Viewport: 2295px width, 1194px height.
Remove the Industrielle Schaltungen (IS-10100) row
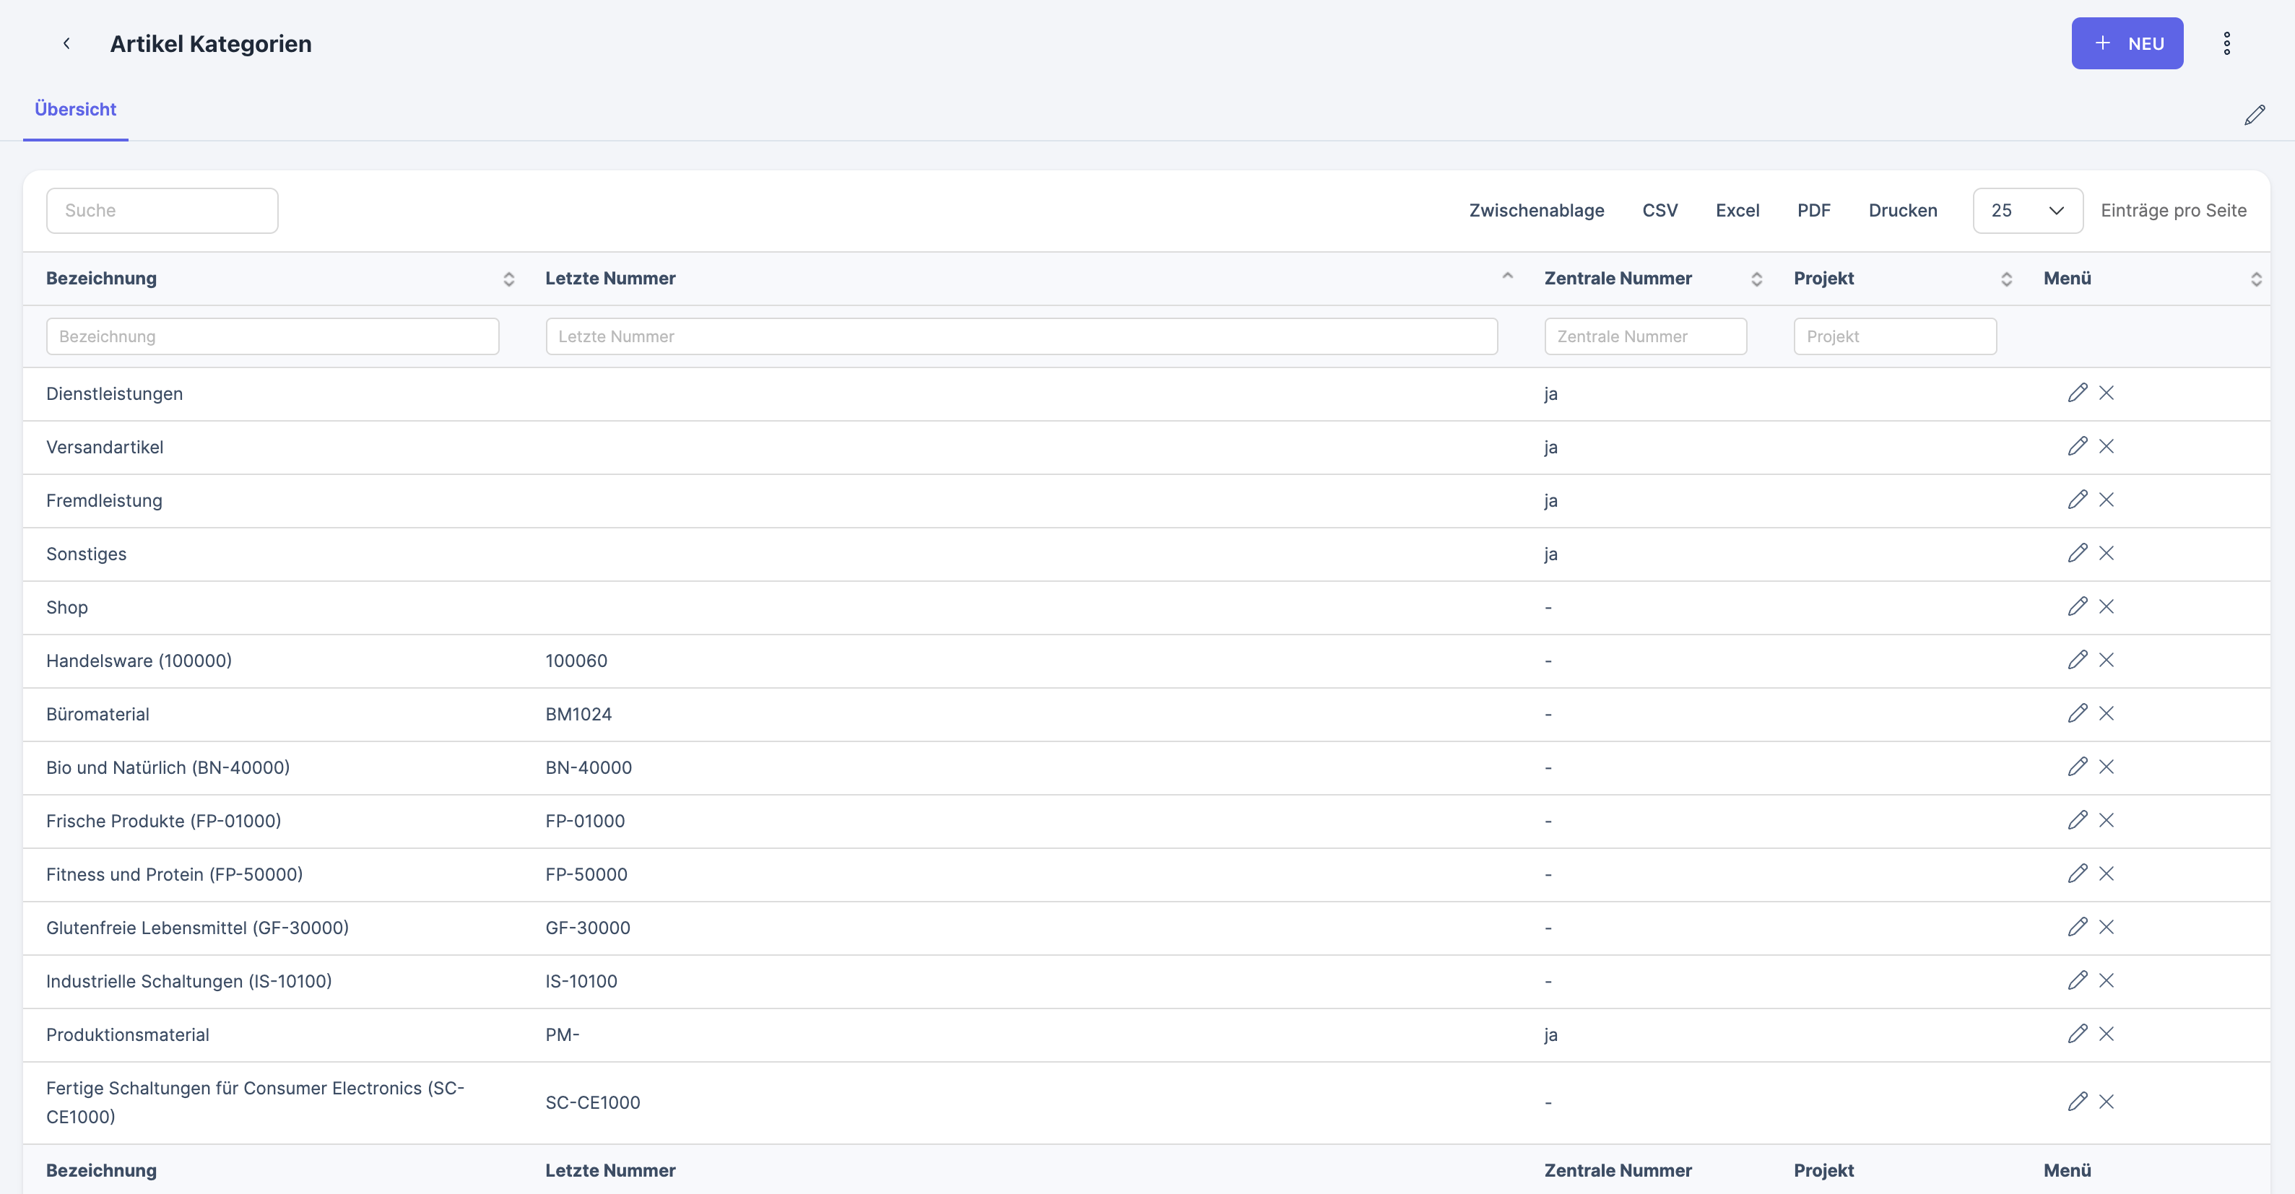click(x=2106, y=980)
